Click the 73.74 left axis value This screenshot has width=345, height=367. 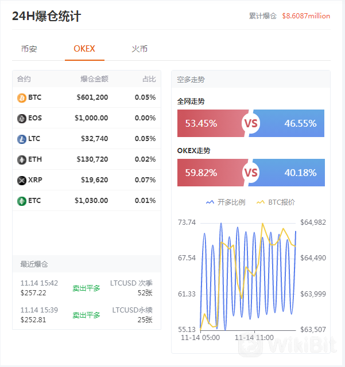click(187, 222)
